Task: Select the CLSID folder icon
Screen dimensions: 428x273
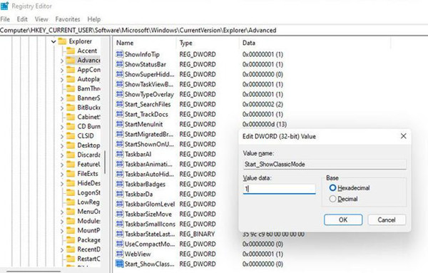Action: [71, 136]
